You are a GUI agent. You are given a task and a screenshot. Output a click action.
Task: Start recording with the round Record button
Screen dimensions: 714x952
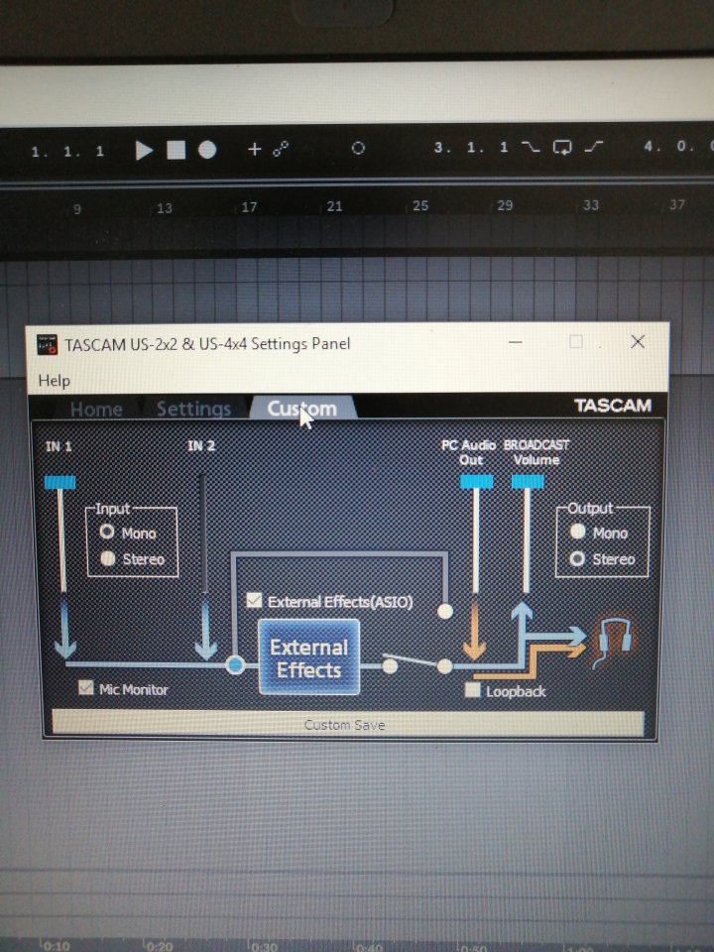(207, 150)
